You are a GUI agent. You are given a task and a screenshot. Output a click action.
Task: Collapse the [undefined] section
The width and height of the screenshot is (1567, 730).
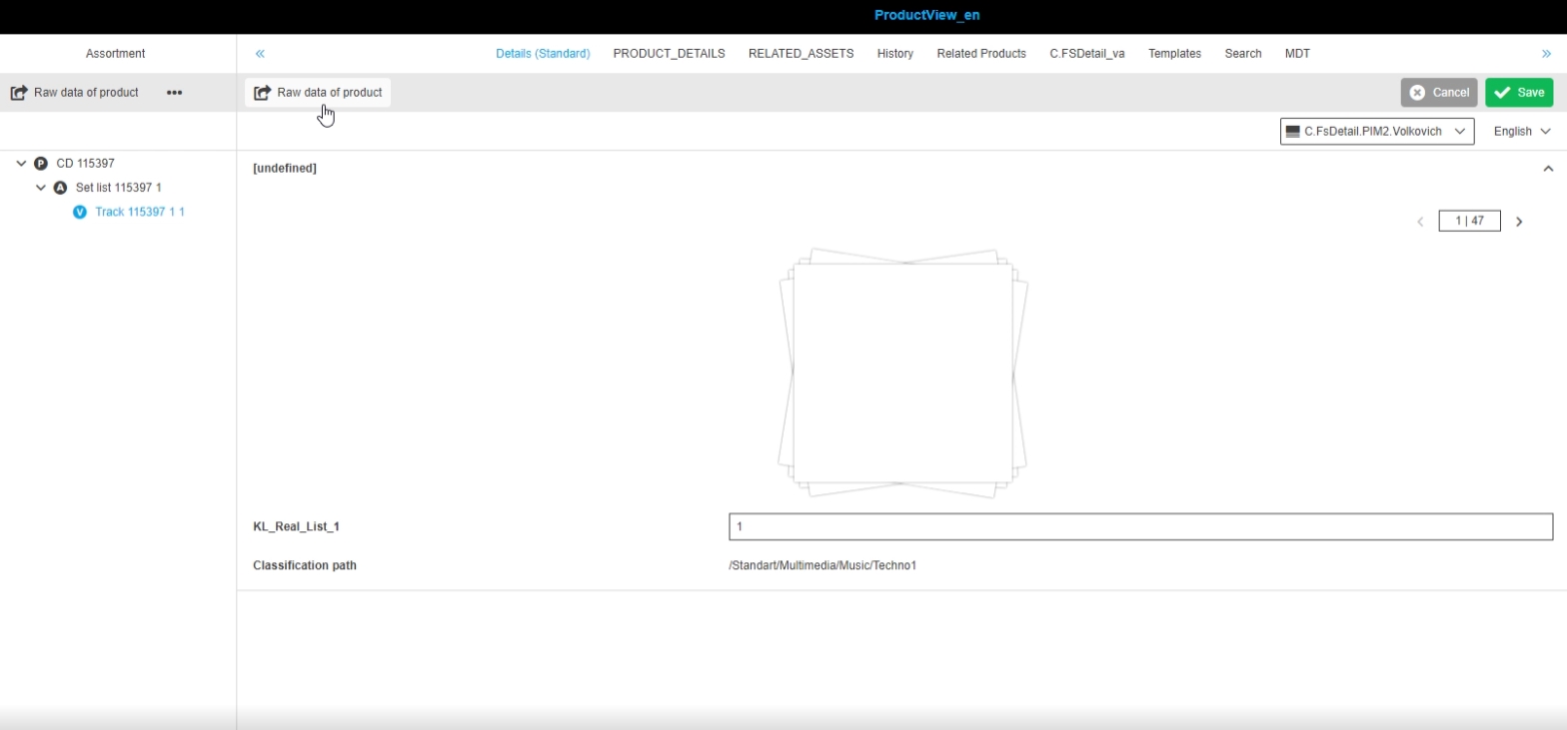click(x=1548, y=169)
